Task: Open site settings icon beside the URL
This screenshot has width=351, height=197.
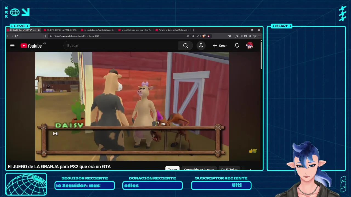Action: click(50, 36)
